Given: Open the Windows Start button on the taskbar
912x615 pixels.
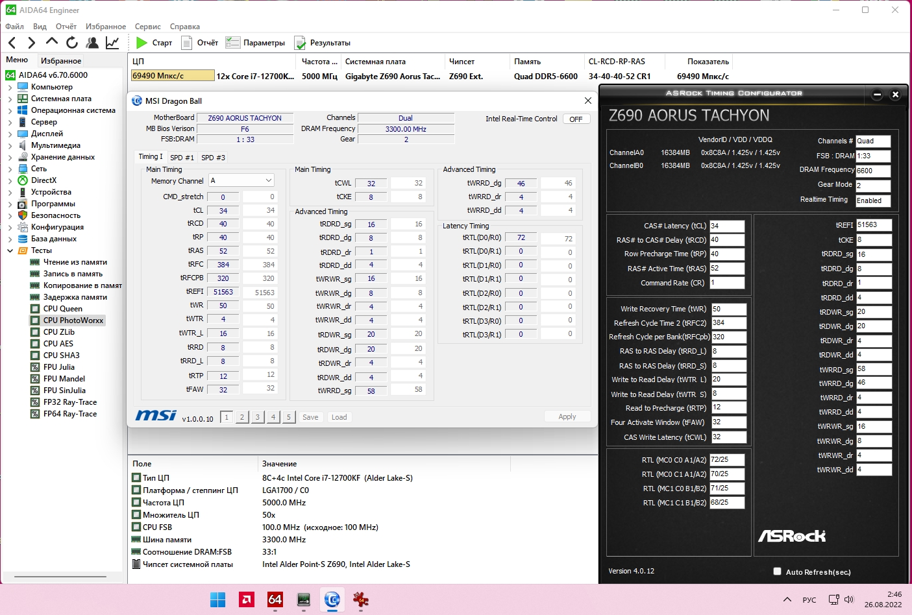Looking at the screenshot, I should coord(218,599).
